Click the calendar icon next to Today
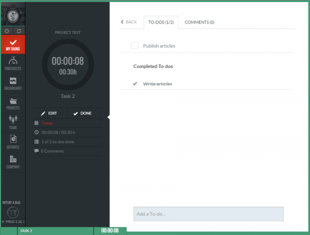 pyautogui.click(x=36, y=123)
